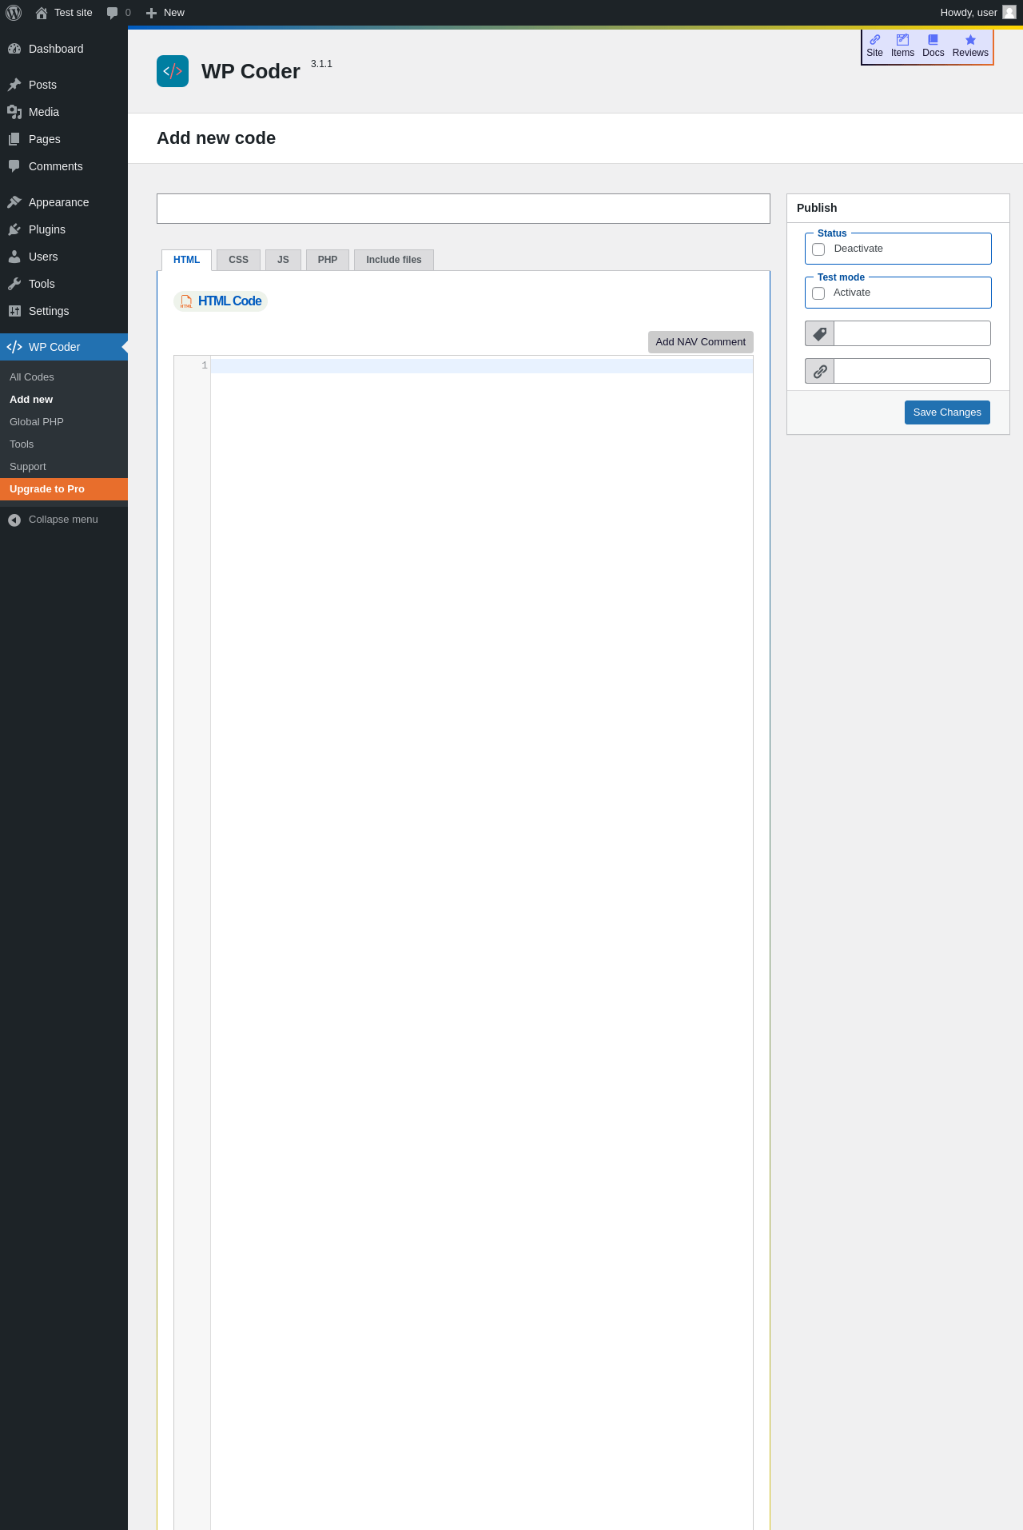Click the Users icon in sidebar
Viewport: 1023px width, 1530px height.
coord(14,257)
